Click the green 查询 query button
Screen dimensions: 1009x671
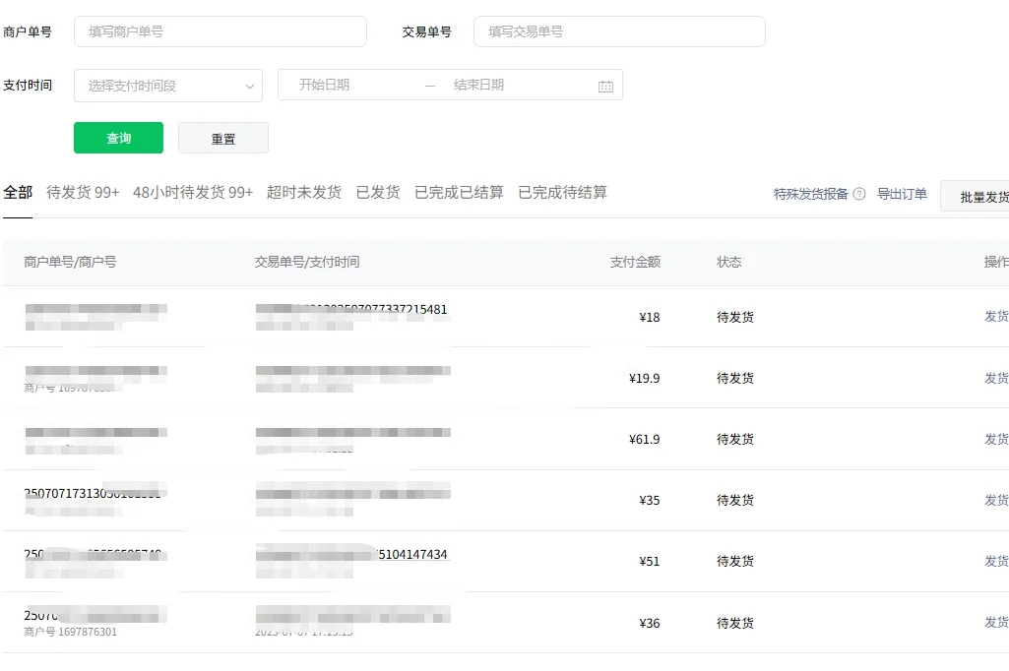(118, 138)
